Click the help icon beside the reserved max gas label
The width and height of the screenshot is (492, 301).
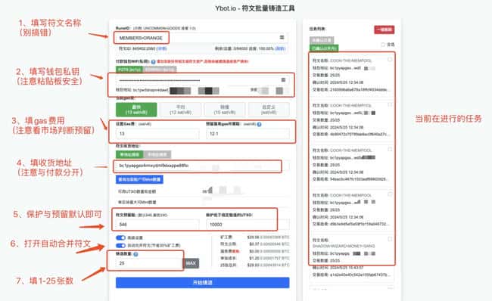click(x=259, y=124)
